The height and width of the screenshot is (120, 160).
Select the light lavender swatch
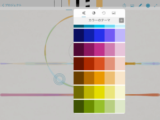pyautogui.click(x=120, y=35)
